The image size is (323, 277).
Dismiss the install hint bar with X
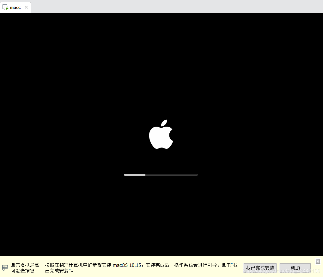point(318,261)
